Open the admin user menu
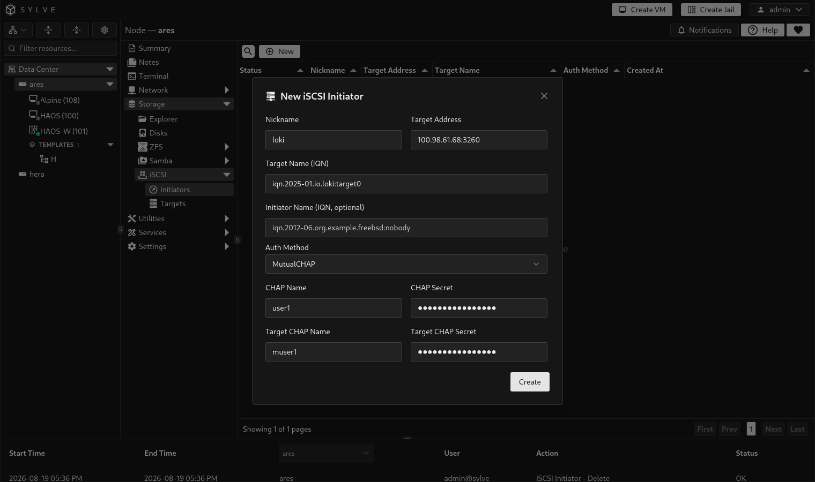The image size is (815, 482). [780, 10]
